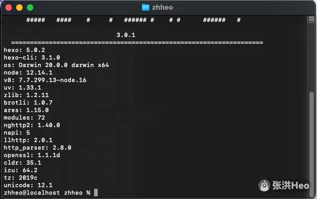Click the nghttp2: 1.40.0 line

[x=32, y=125]
